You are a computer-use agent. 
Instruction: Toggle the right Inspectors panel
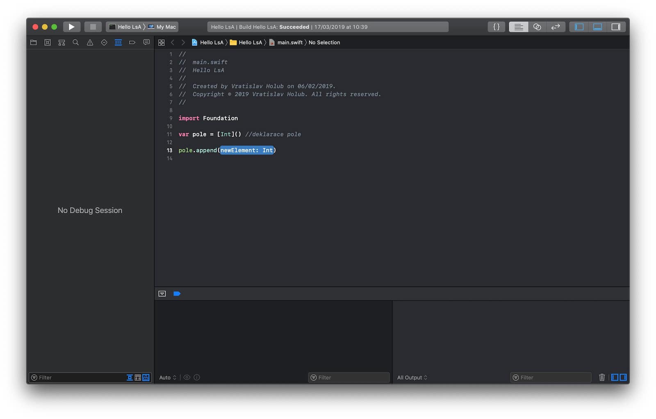click(616, 27)
